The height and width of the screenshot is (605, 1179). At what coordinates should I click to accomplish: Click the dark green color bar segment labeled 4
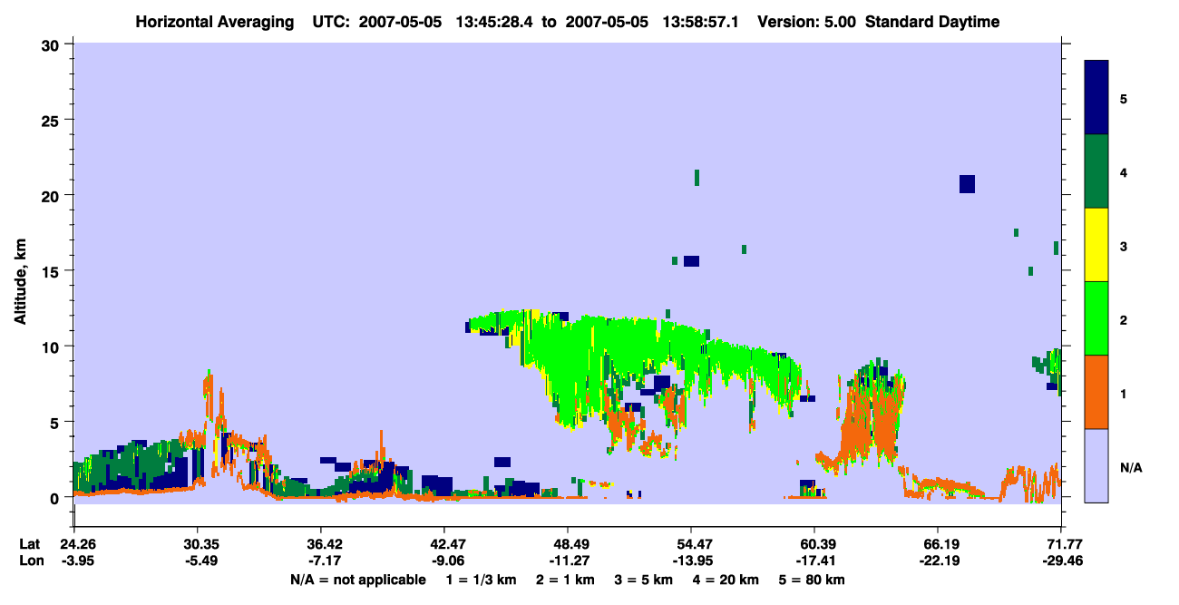tap(1096, 171)
